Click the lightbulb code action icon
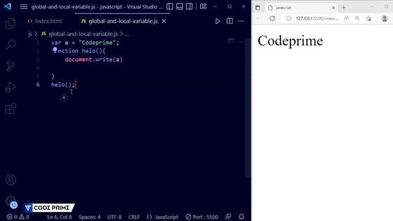 click(55, 50)
